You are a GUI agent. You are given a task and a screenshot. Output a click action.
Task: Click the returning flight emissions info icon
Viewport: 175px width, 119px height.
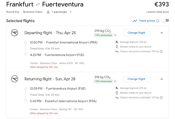tap(115, 81)
